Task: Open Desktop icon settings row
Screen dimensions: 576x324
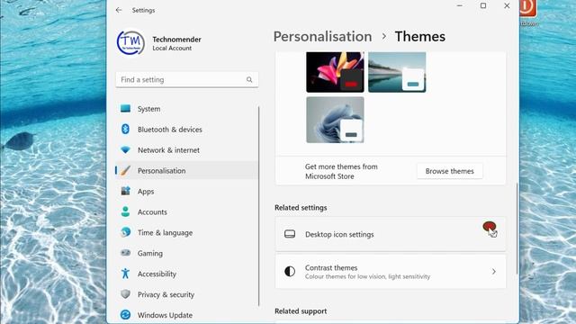Action: point(391,234)
